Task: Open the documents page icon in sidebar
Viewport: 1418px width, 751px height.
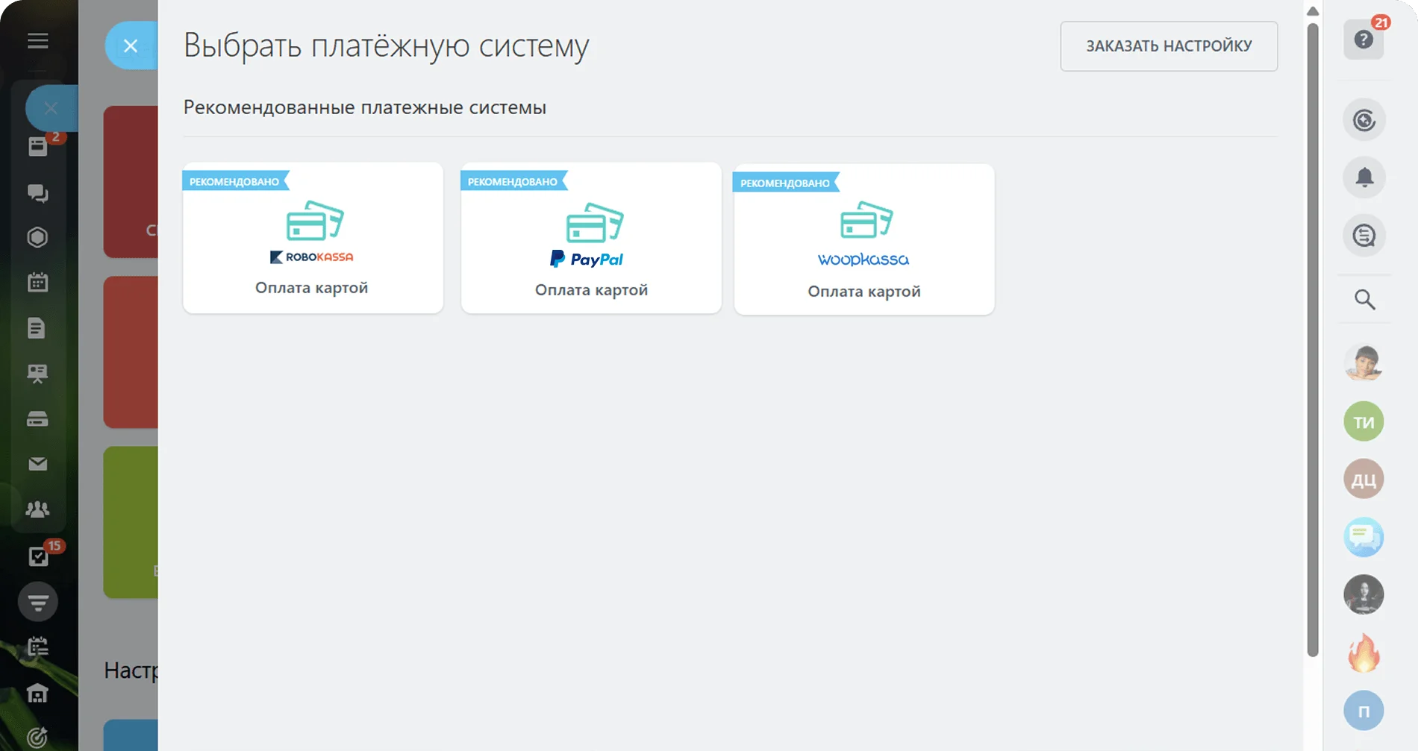Action: click(37, 328)
